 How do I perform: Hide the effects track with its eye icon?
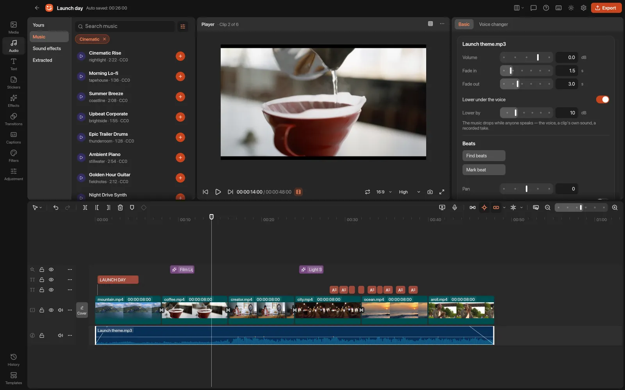tap(51, 269)
